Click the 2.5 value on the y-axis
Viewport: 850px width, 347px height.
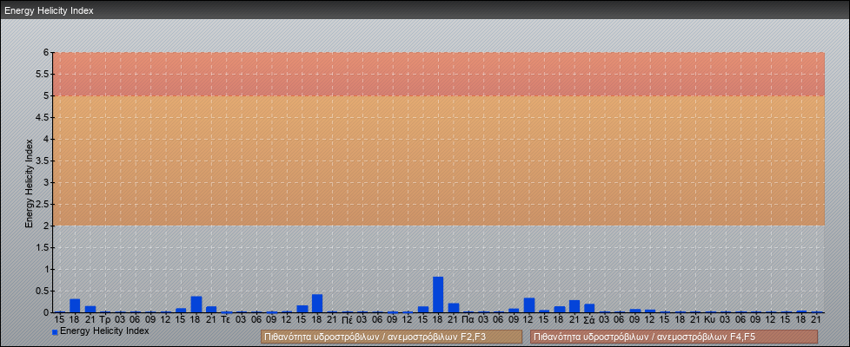coord(43,204)
